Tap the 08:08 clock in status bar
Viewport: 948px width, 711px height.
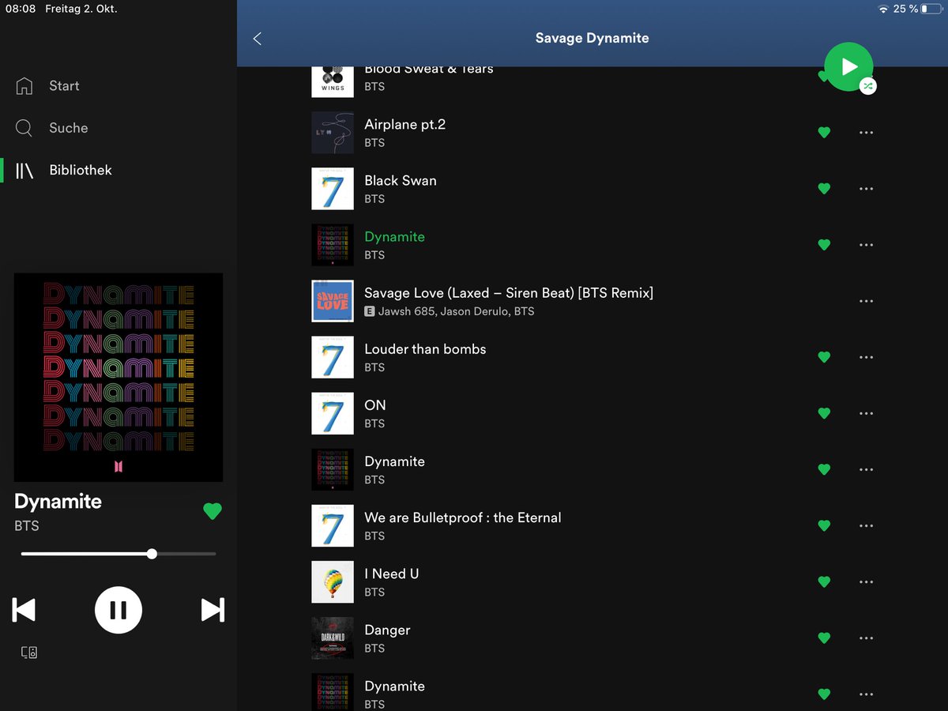21,9
